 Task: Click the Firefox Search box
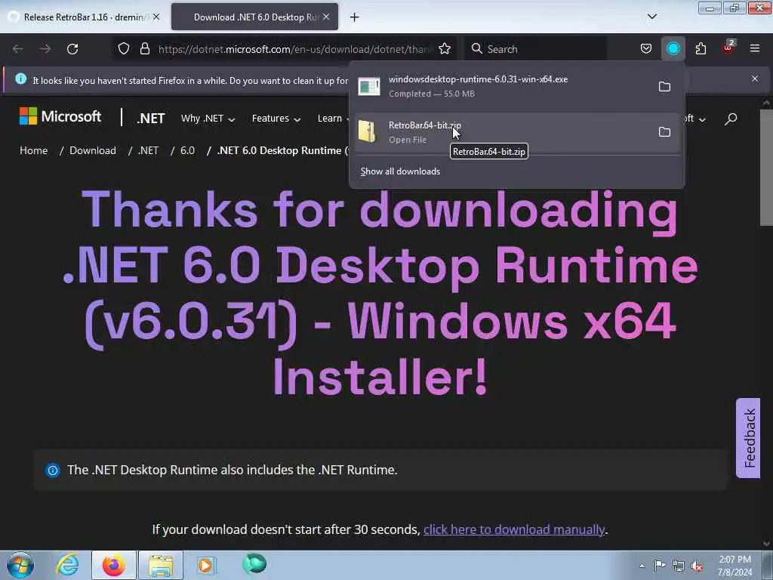click(535, 49)
